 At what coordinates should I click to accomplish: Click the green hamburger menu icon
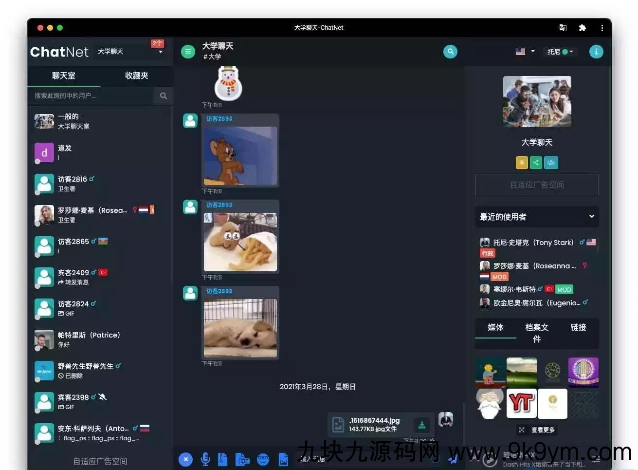[188, 52]
